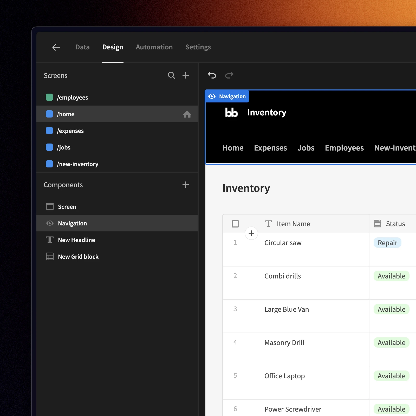
Task: Click row number 1 in the table
Action: point(235,242)
